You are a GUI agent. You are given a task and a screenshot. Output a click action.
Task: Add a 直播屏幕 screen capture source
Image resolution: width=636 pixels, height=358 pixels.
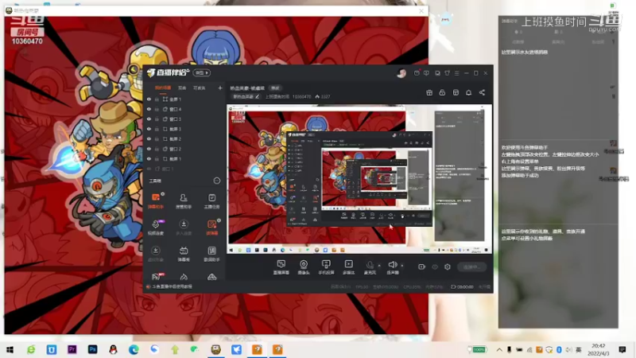point(281,267)
